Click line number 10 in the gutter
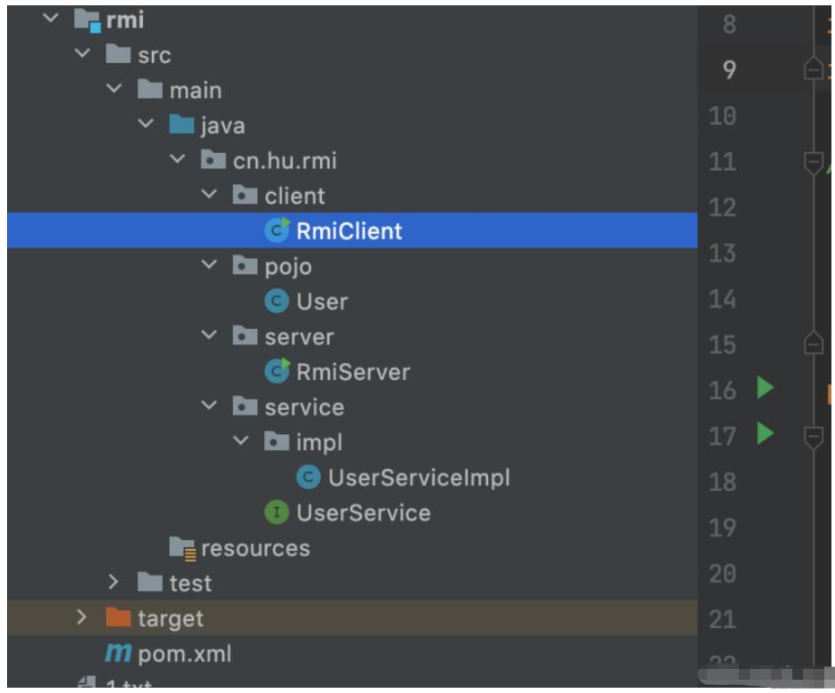The height and width of the screenshot is (693, 835). 723,116
